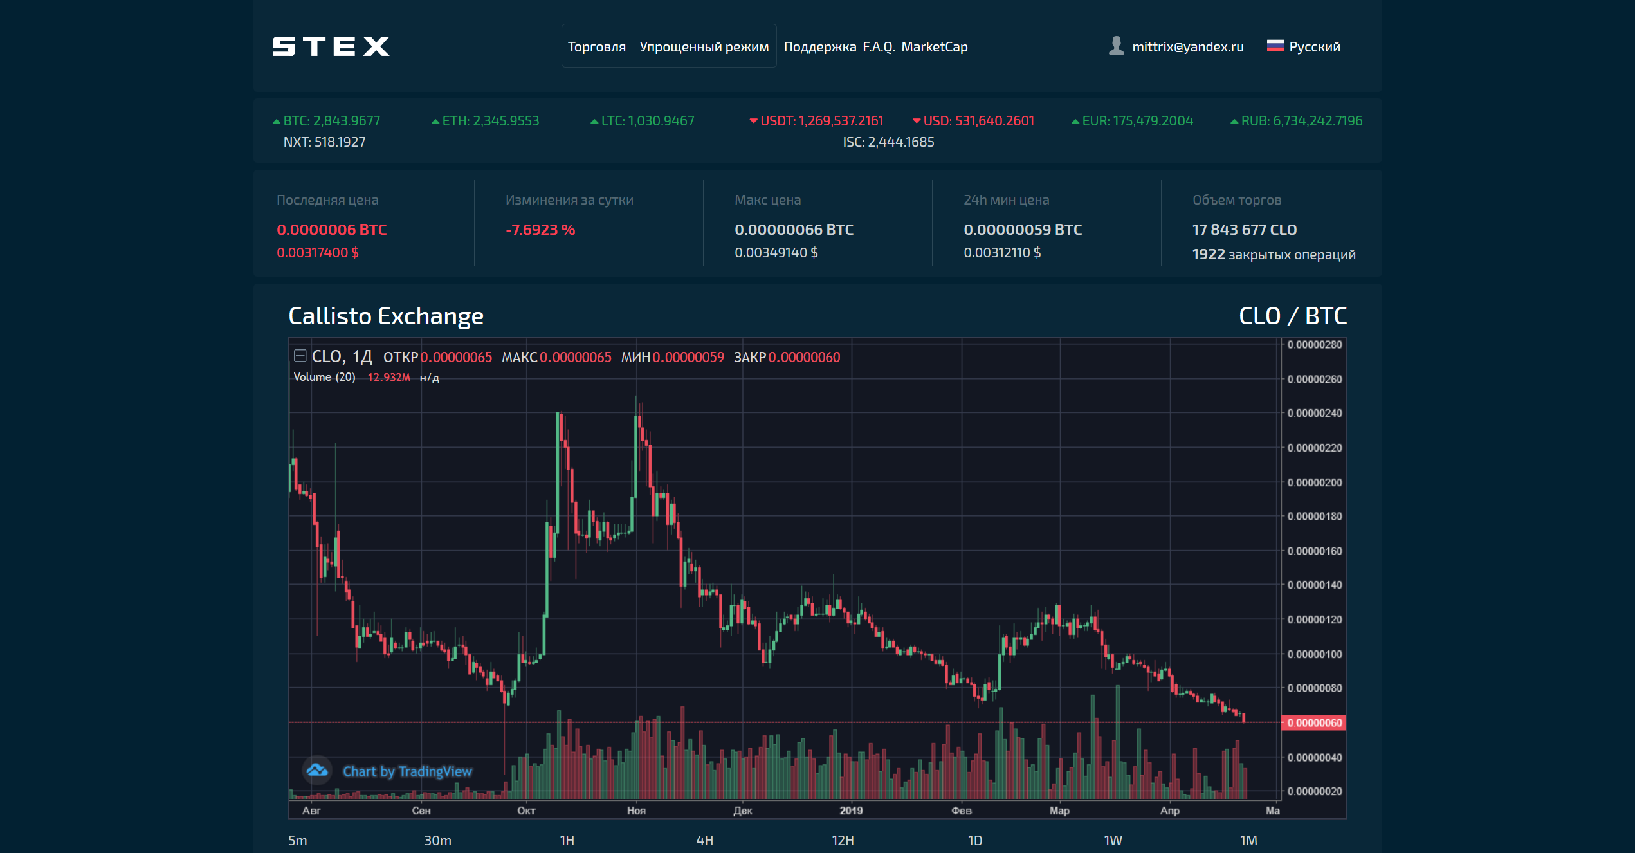Click last price 0.0000006 BTC
Image resolution: width=1635 pixels, height=853 pixels.
pos(332,230)
